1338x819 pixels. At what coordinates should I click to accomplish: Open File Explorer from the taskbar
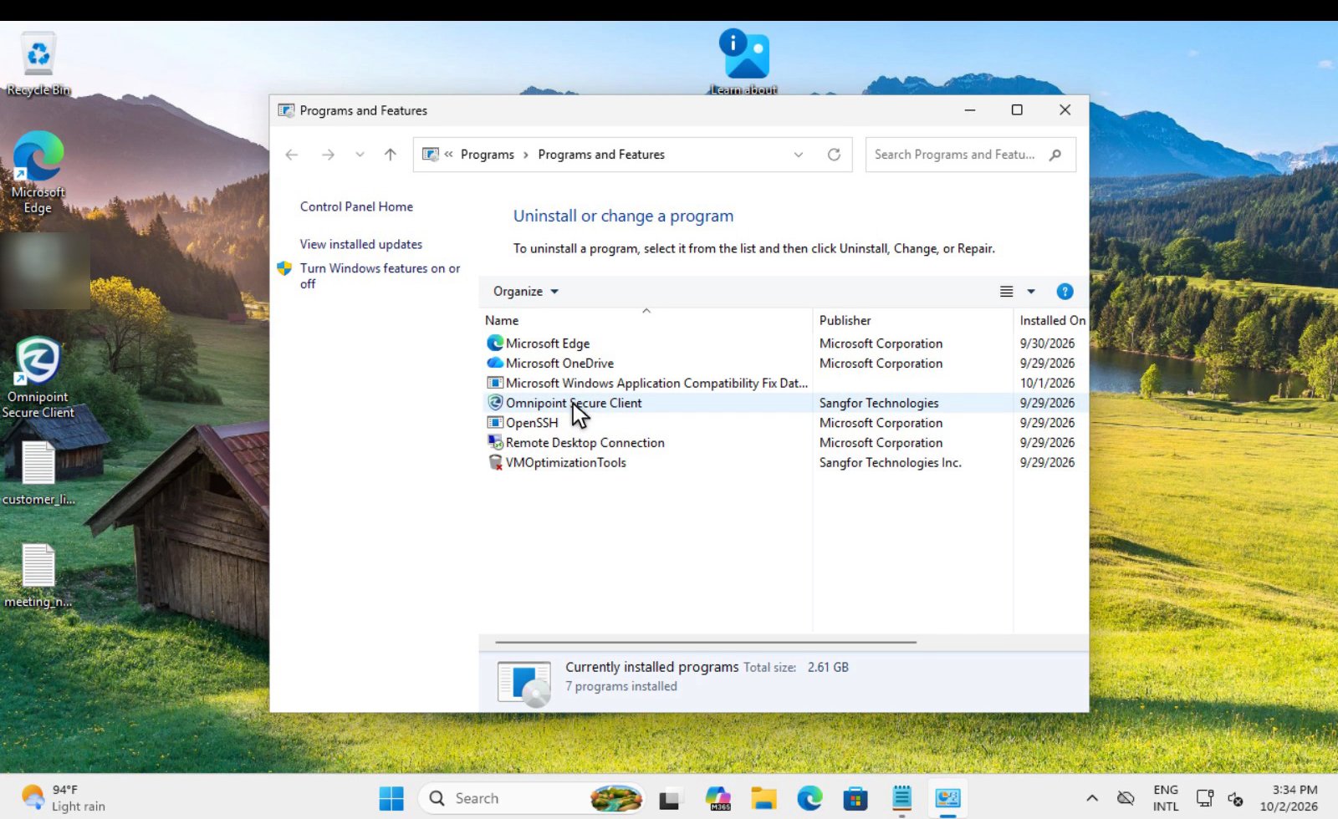tap(763, 799)
